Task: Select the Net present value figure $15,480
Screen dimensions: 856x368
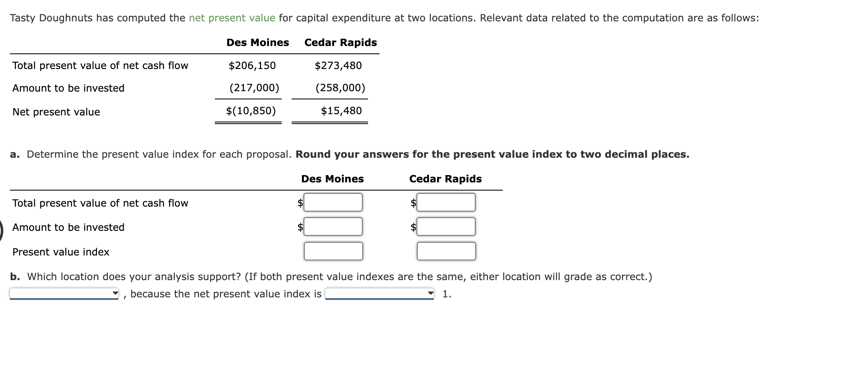Action: coord(341,110)
